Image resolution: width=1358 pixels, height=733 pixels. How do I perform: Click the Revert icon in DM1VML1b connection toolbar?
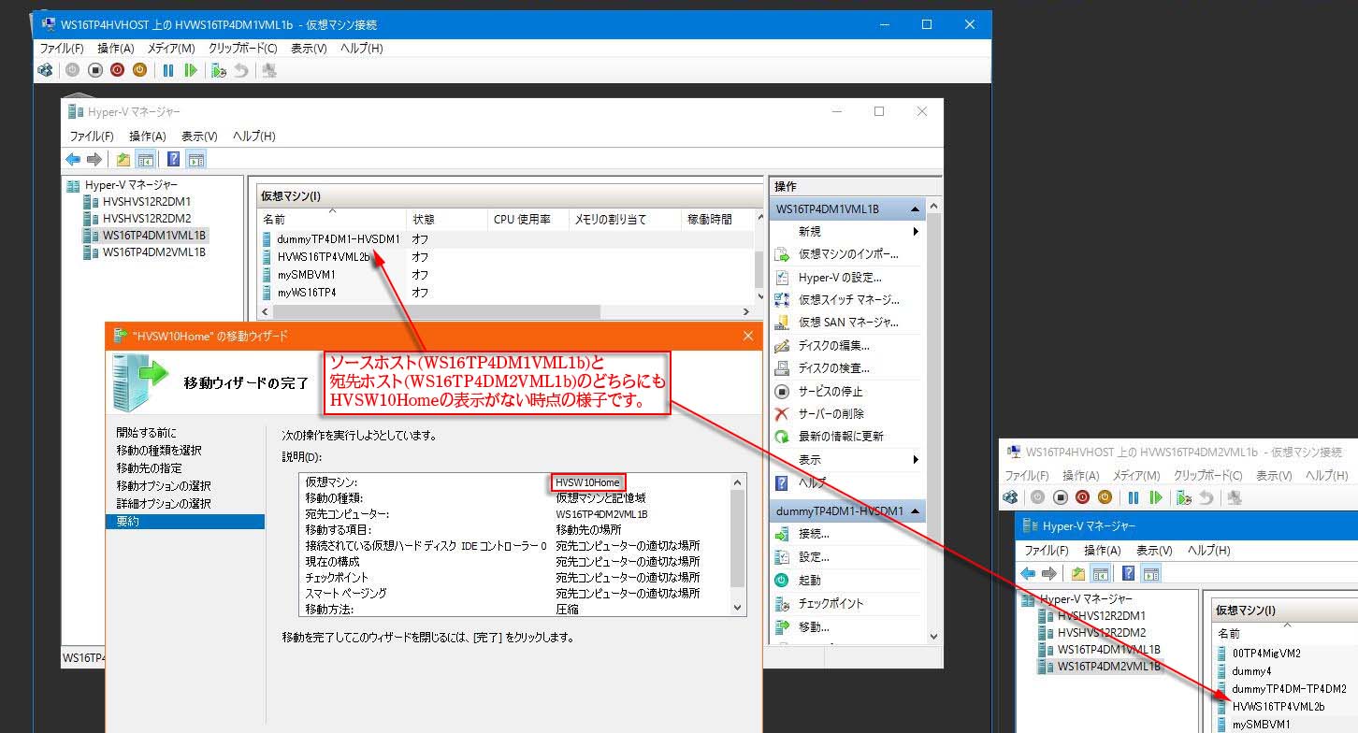click(x=241, y=69)
